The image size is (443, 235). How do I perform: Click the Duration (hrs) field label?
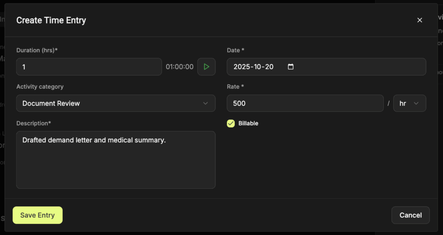coord(37,50)
